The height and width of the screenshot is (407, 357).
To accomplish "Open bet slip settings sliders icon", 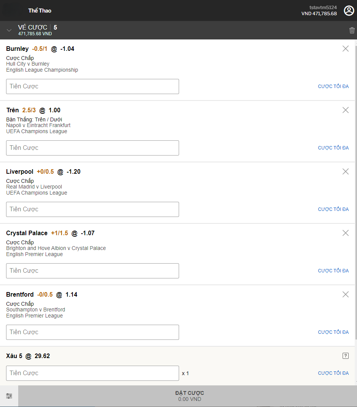I will click(9, 396).
